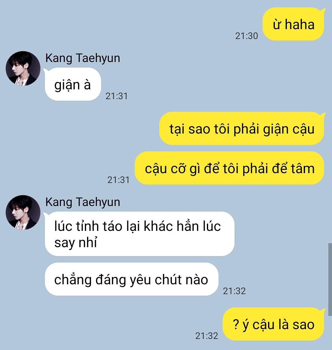Click the word 'haha' in top message
Viewport: 332px width, 350px height.
300,24
